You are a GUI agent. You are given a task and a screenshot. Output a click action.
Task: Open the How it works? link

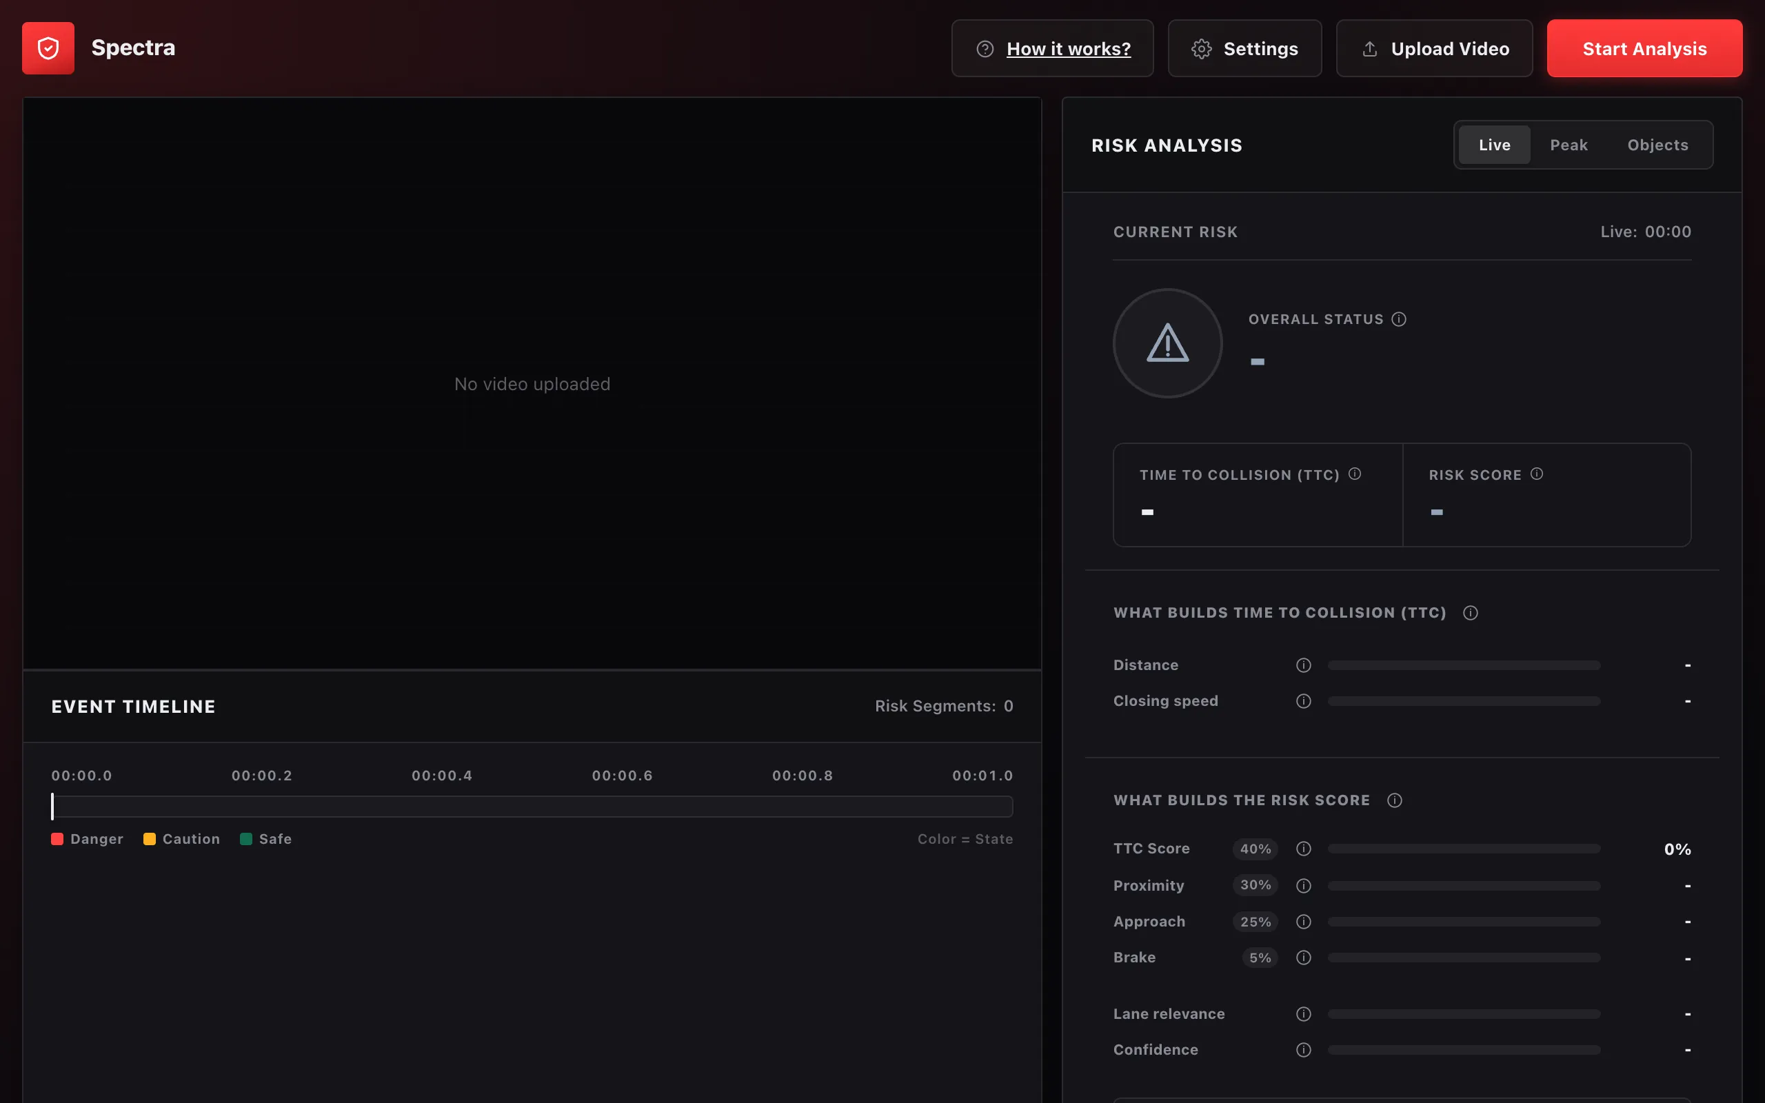[x=1052, y=48]
